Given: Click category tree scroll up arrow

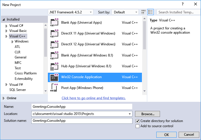Looking at the screenshot, I should [x=46, y=25].
